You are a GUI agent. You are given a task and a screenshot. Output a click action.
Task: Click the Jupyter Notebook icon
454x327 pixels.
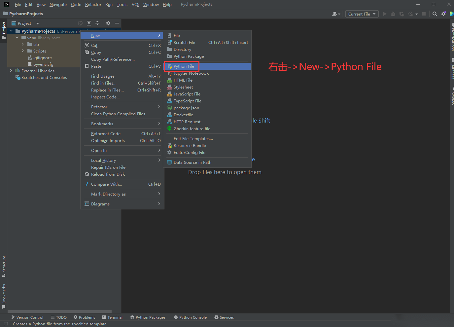169,73
